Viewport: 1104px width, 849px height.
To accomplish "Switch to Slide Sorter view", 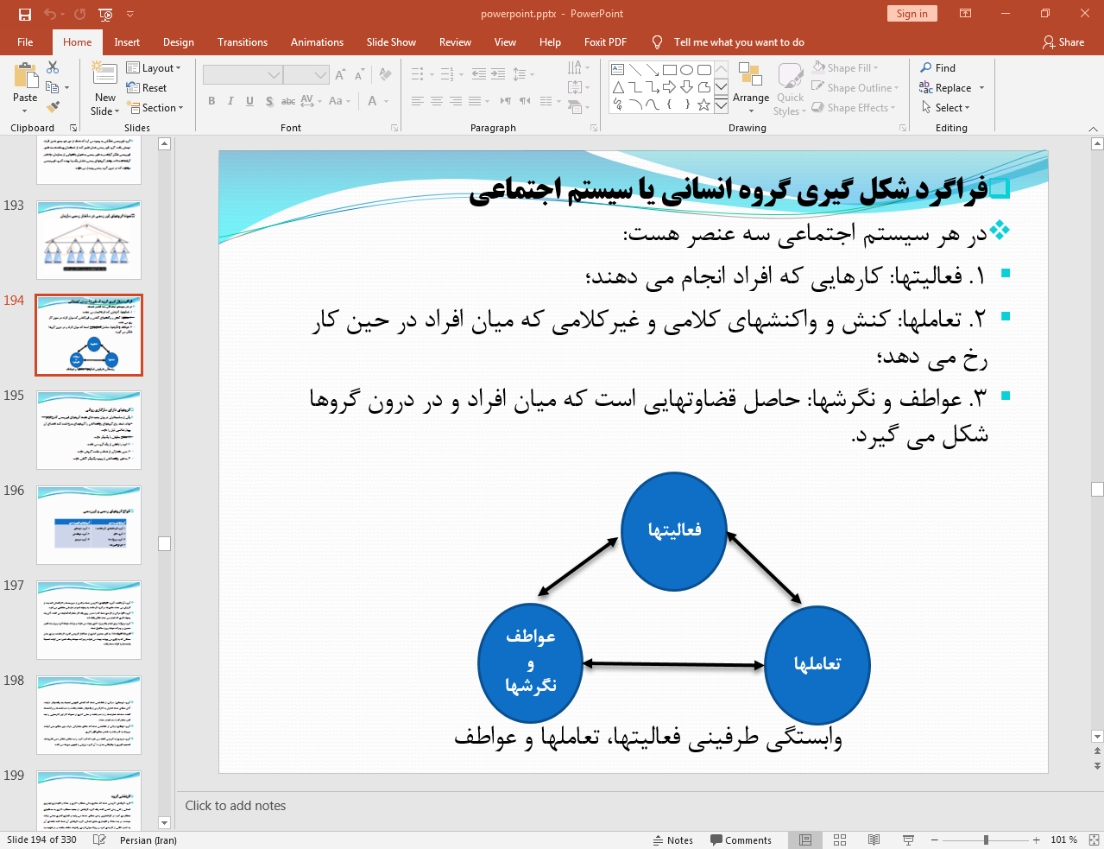I will point(840,840).
